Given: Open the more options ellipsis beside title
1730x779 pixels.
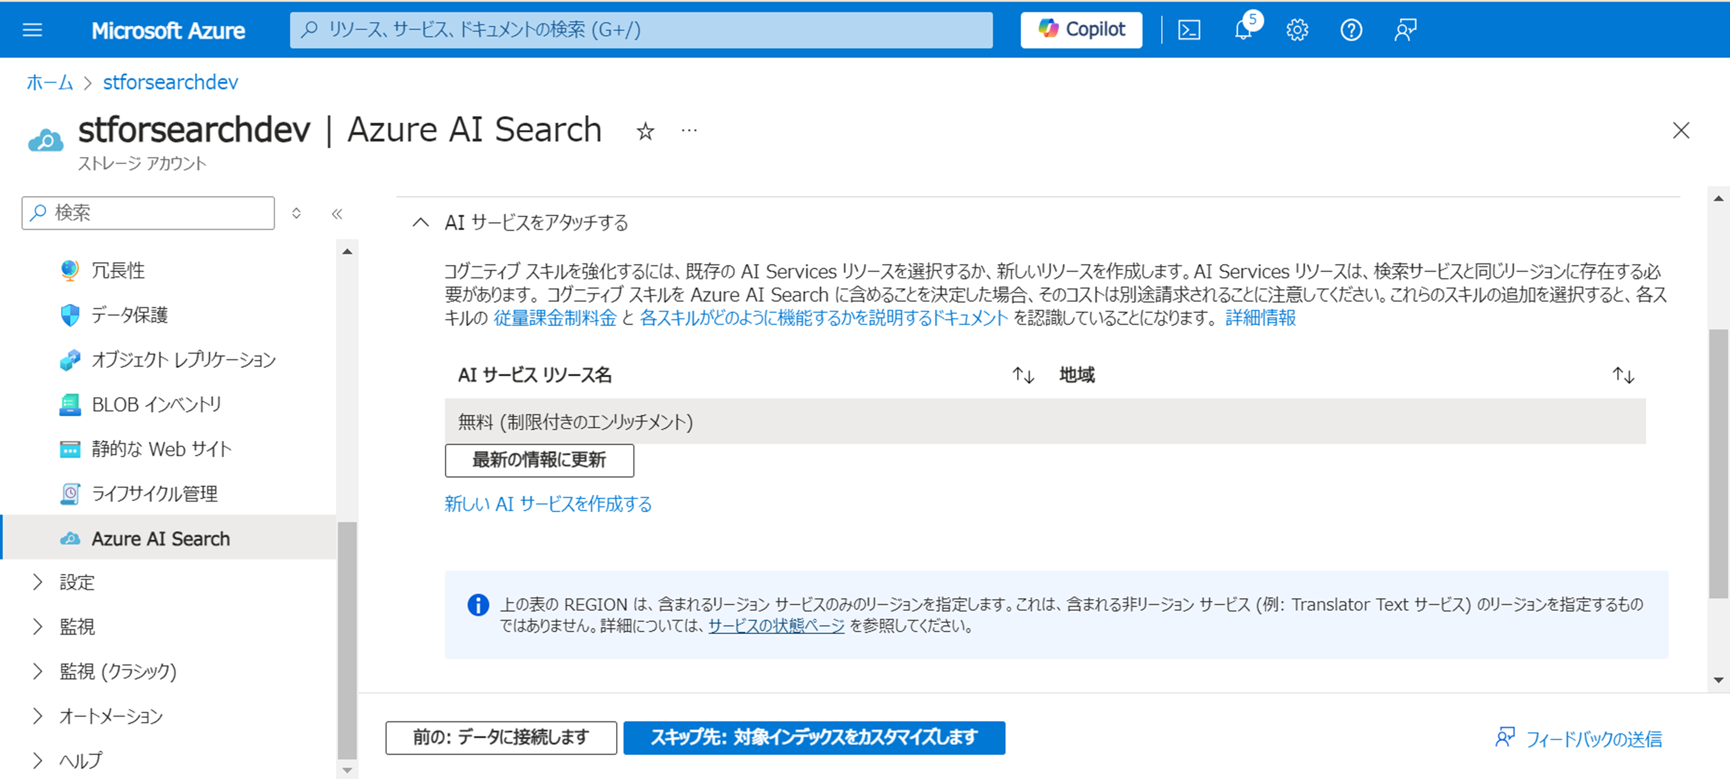Looking at the screenshot, I should point(689,130).
